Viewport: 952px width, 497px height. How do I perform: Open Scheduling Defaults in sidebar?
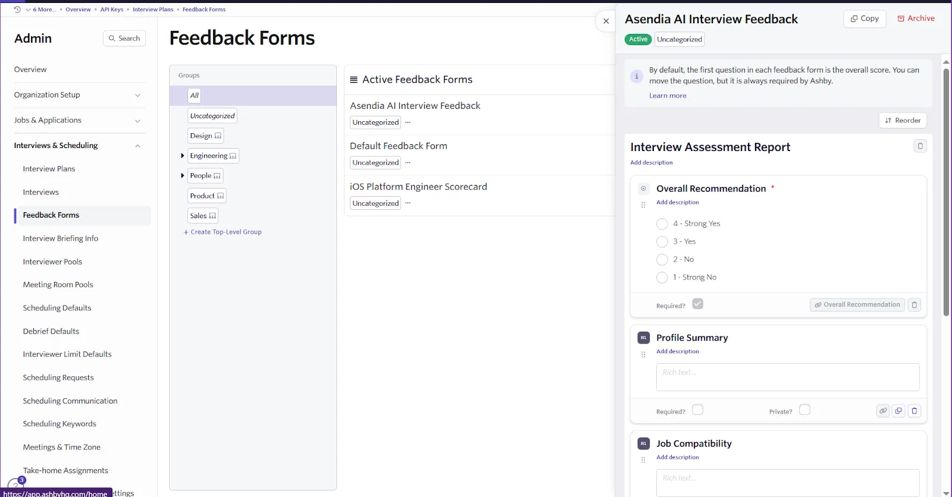point(57,308)
